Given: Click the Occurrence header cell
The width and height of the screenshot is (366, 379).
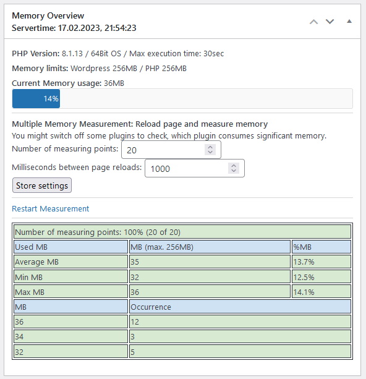Looking at the screenshot, I should coord(240,307).
